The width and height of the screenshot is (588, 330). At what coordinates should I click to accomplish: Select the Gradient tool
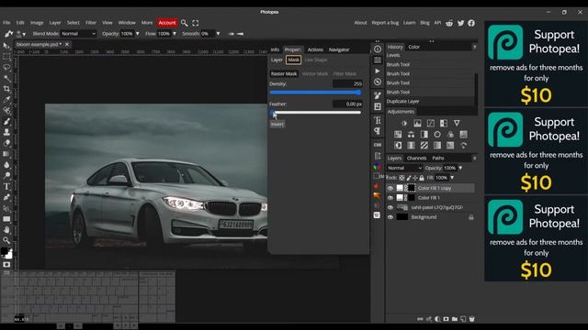pyautogui.click(x=6, y=154)
